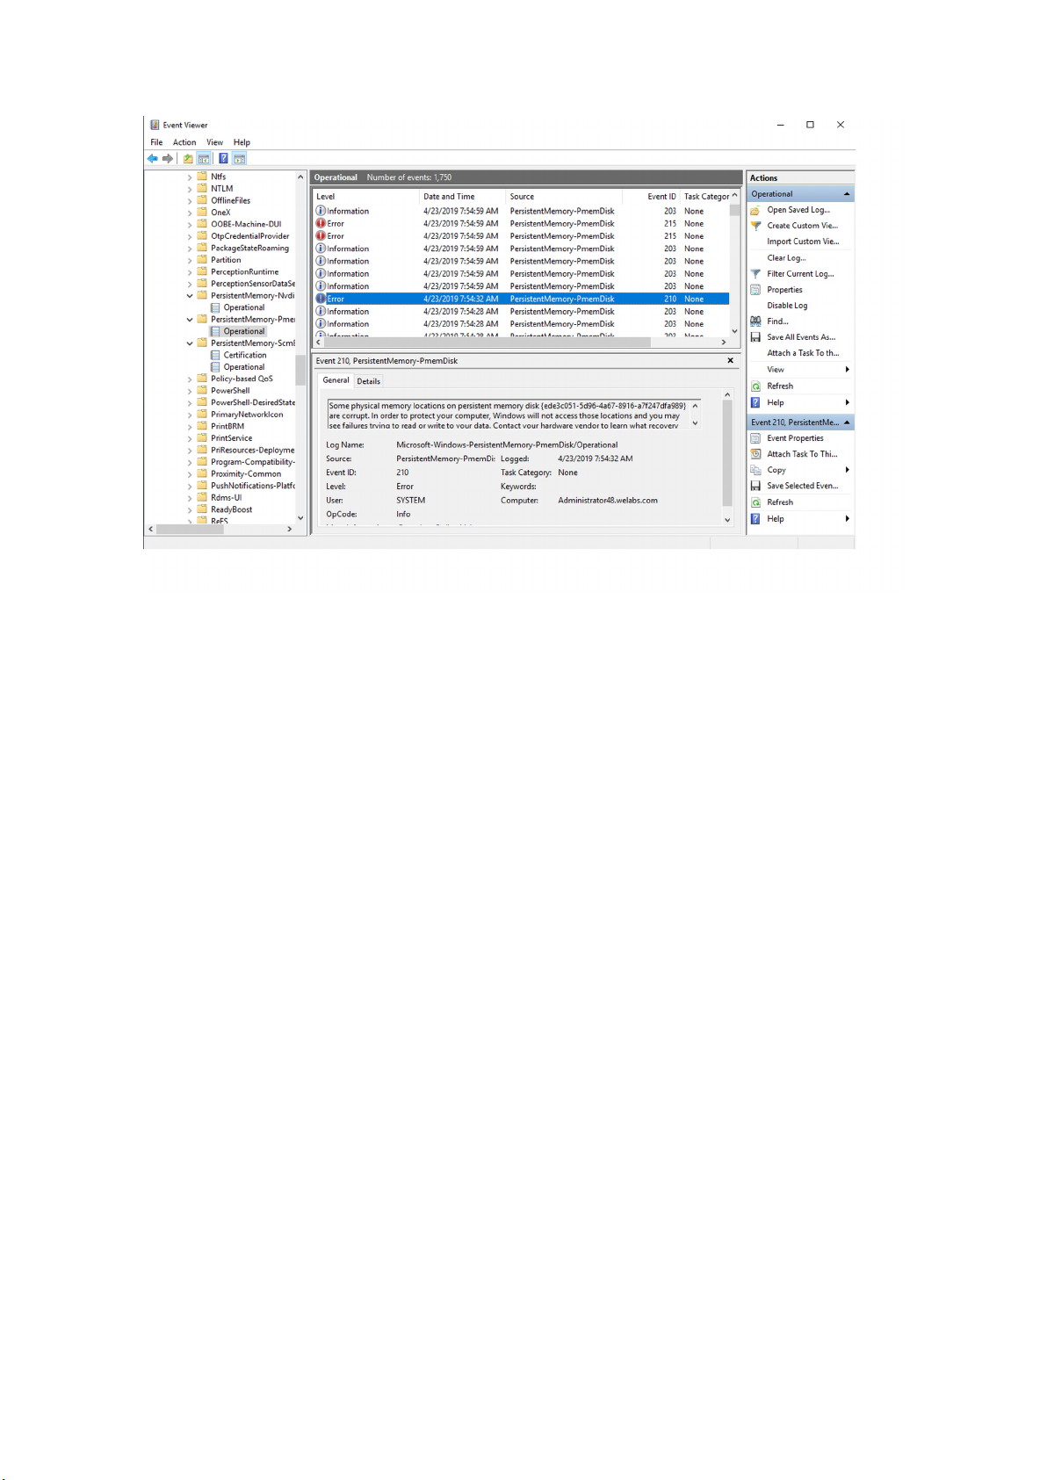The width and height of the screenshot is (1047, 1480).
Task: Collapse the PersistentMemory-Nvdi tree node
Action: [190, 296]
